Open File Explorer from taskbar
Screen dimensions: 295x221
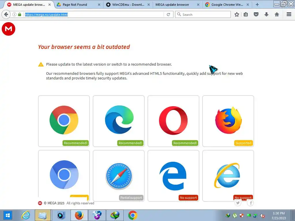point(43,215)
